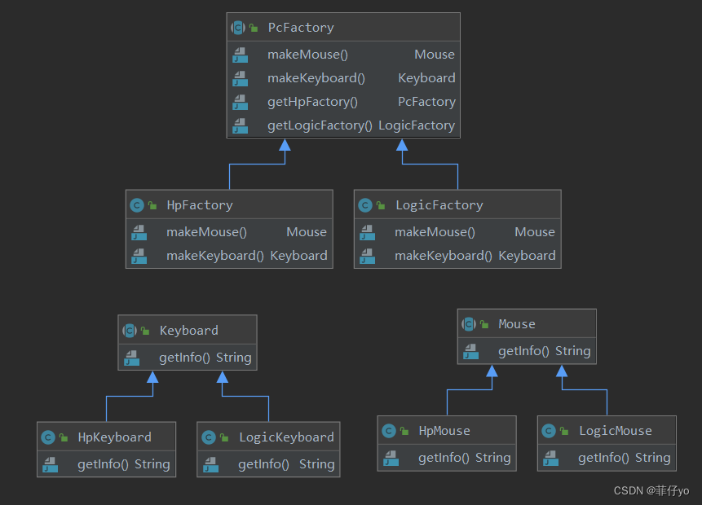Click the String return type in LogicMouse

coord(653,458)
